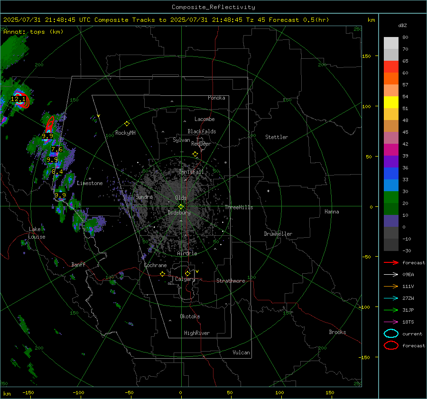This screenshot has height=399, width=427.
Task: Click the yellow 54 dBZ color swatch
Action: click(391, 102)
